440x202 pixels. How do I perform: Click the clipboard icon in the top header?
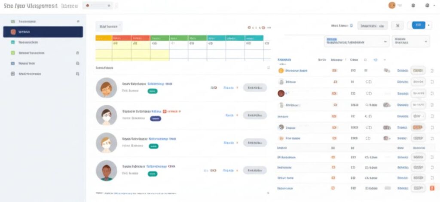click(x=413, y=6)
